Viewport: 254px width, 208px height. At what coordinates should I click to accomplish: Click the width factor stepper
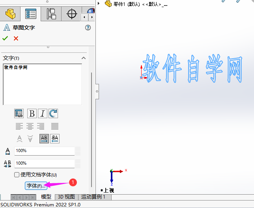78,151
